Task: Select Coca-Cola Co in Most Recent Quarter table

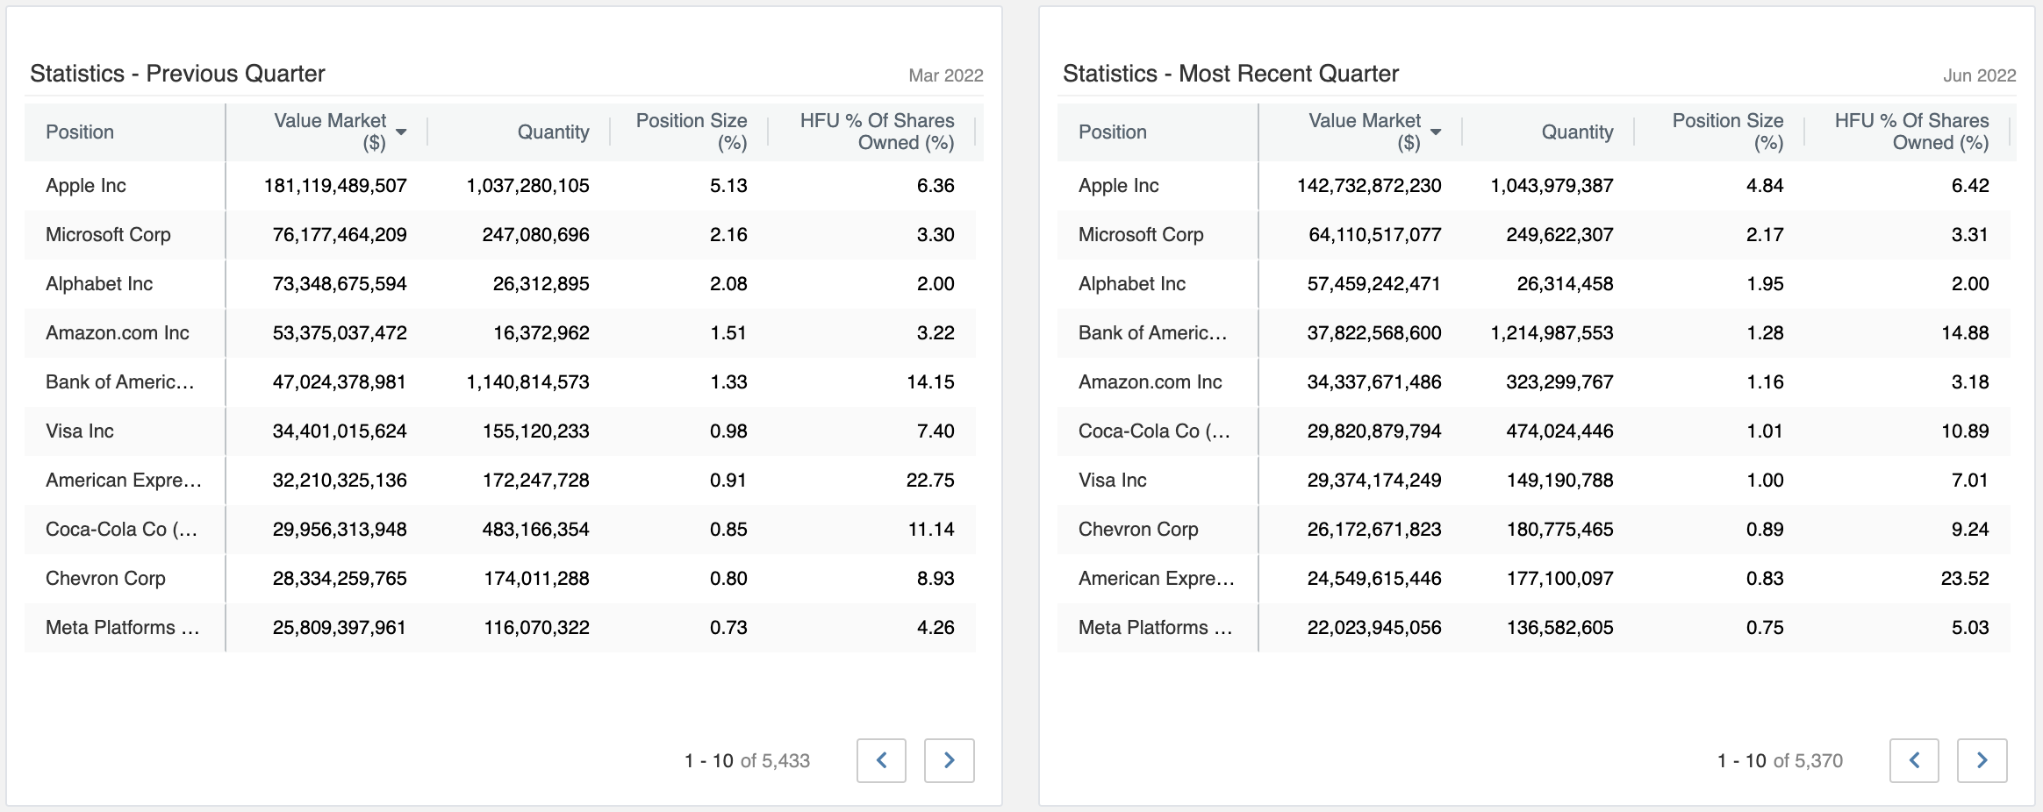Action: 1154,431
